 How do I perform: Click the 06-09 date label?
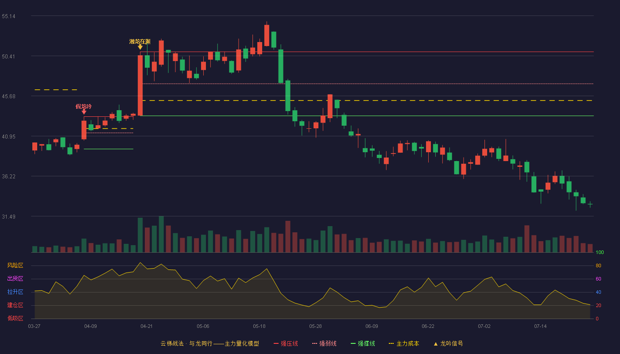coord(372,326)
